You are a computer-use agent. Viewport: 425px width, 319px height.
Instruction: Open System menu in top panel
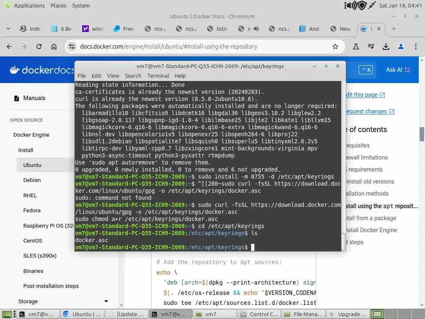click(81, 5)
